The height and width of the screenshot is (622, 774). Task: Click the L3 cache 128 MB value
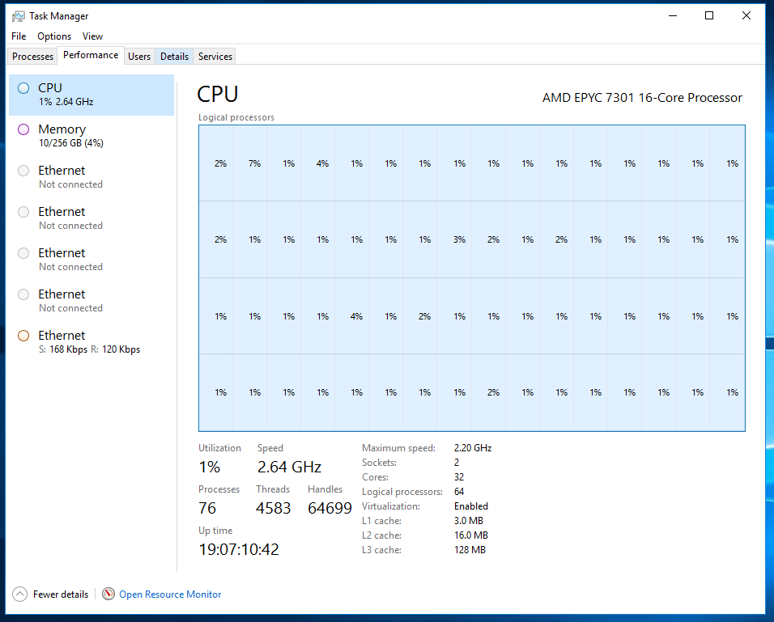[x=470, y=549]
